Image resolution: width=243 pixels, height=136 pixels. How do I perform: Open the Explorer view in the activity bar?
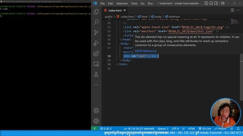(x=96, y=12)
